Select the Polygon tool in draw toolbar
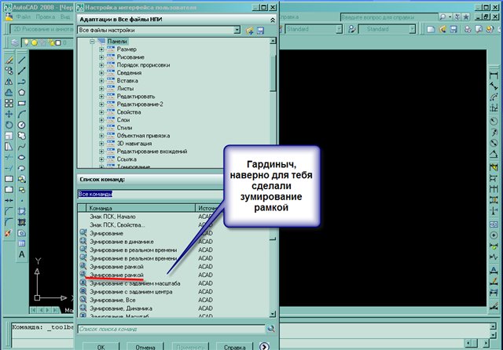 click(22, 92)
